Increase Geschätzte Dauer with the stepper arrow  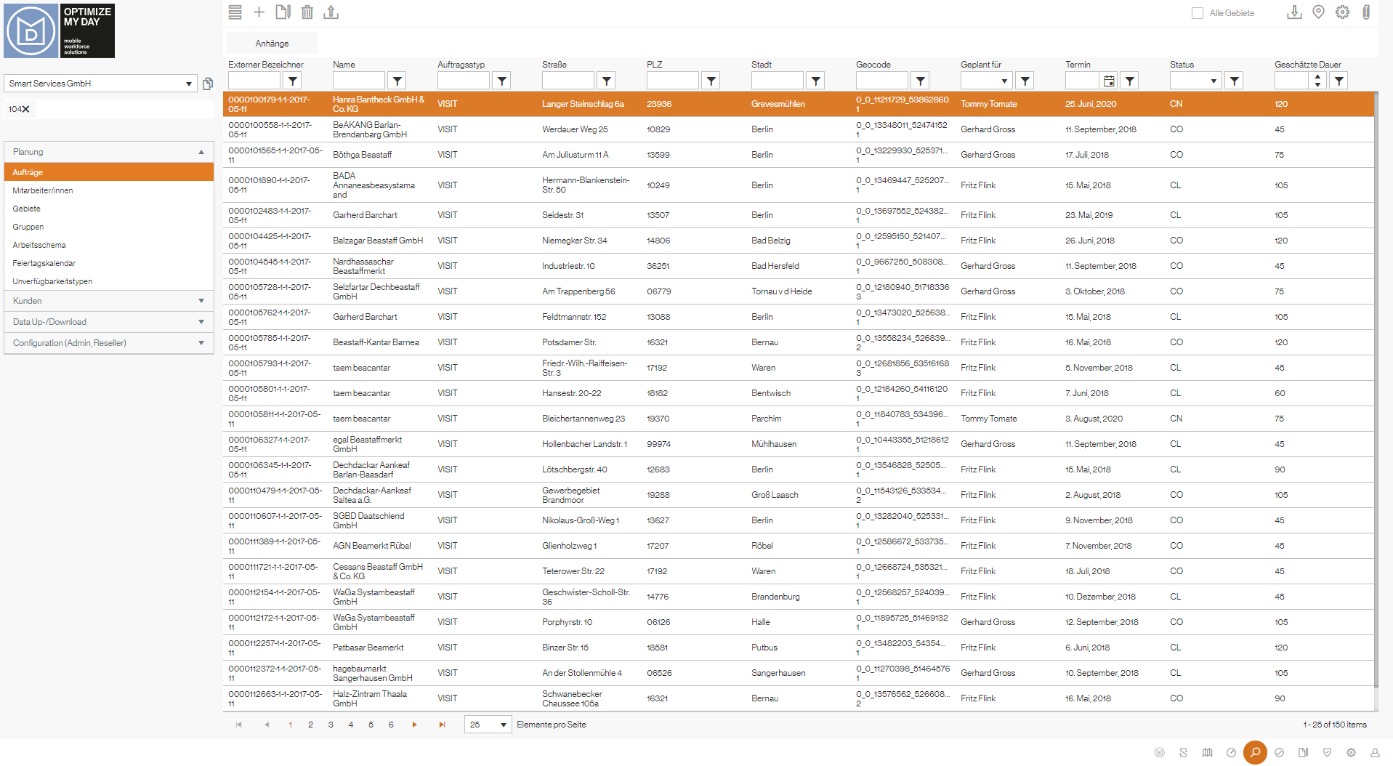(1317, 76)
